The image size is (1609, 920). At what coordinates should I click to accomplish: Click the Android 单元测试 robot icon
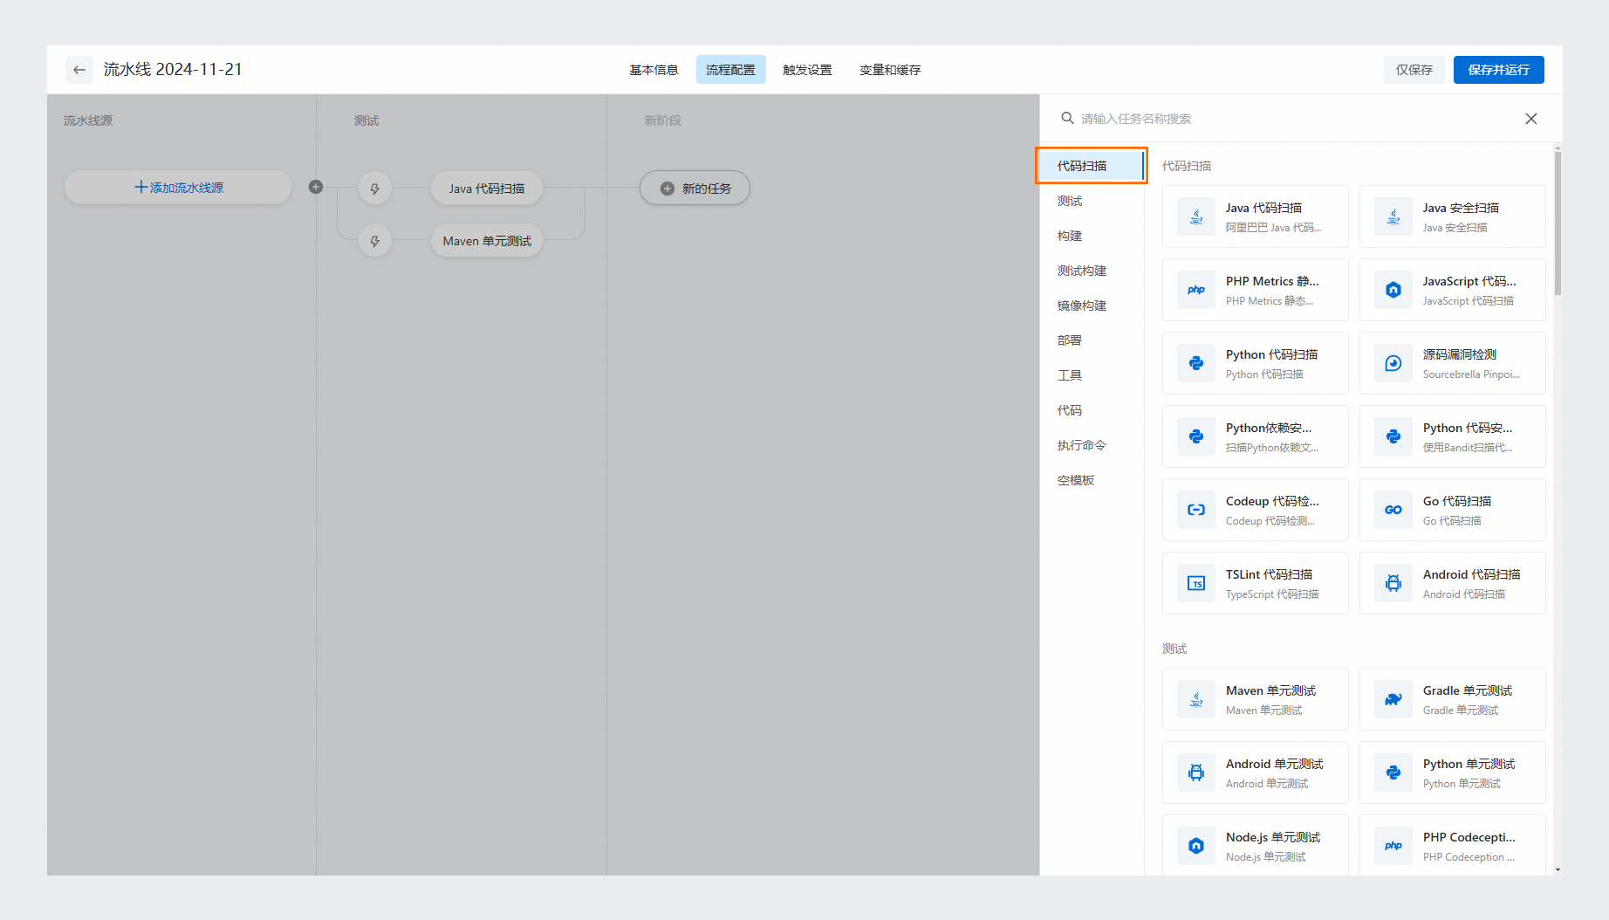click(1196, 772)
